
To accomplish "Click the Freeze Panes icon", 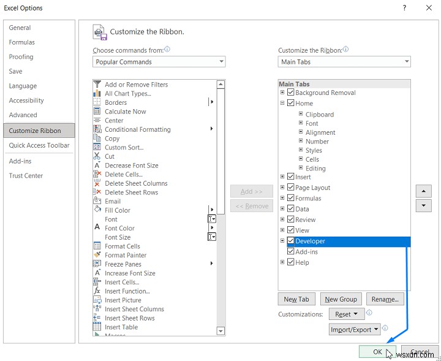I will [x=97, y=264].
